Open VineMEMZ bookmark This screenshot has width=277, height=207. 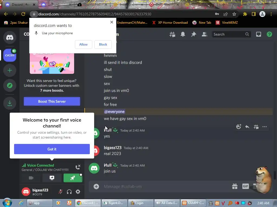227,23
